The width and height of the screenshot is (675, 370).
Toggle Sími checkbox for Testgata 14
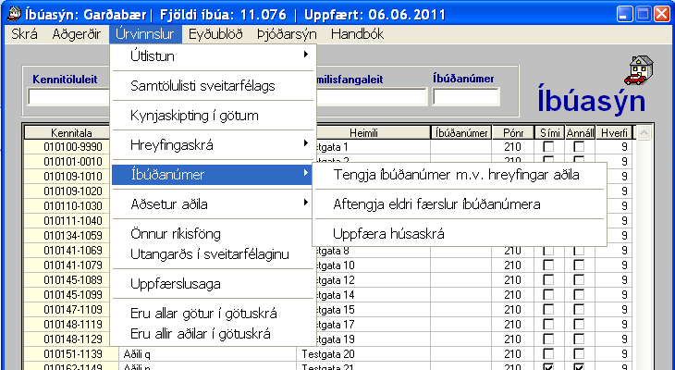[548, 295]
